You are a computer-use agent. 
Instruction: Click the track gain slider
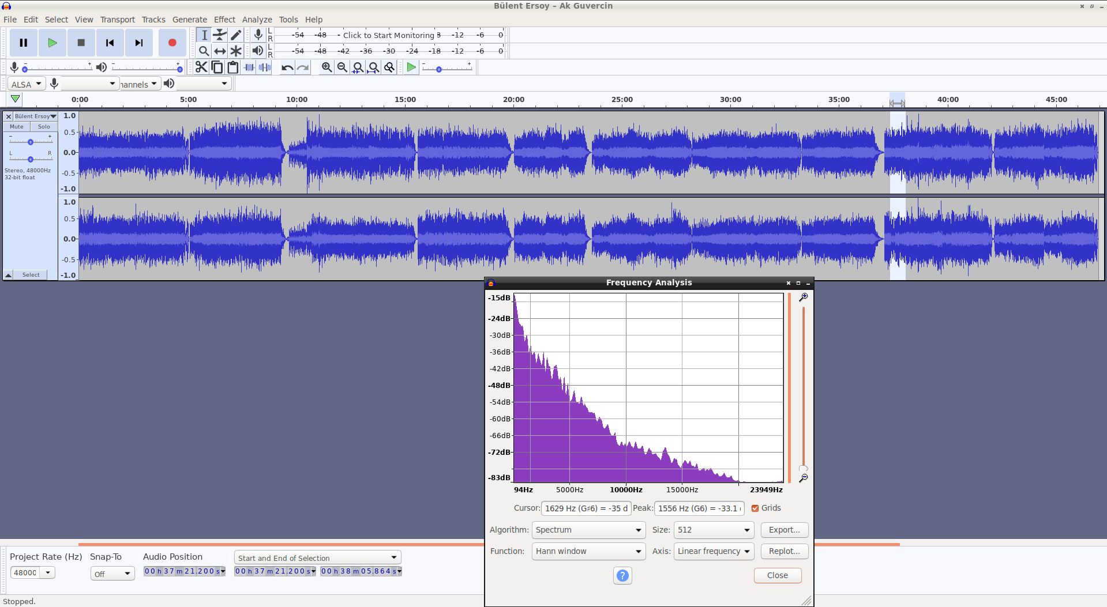point(31,141)
